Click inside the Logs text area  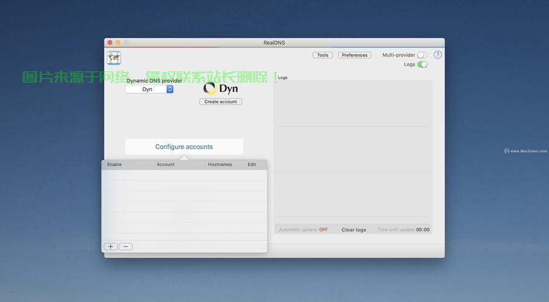tap(353, 152)
